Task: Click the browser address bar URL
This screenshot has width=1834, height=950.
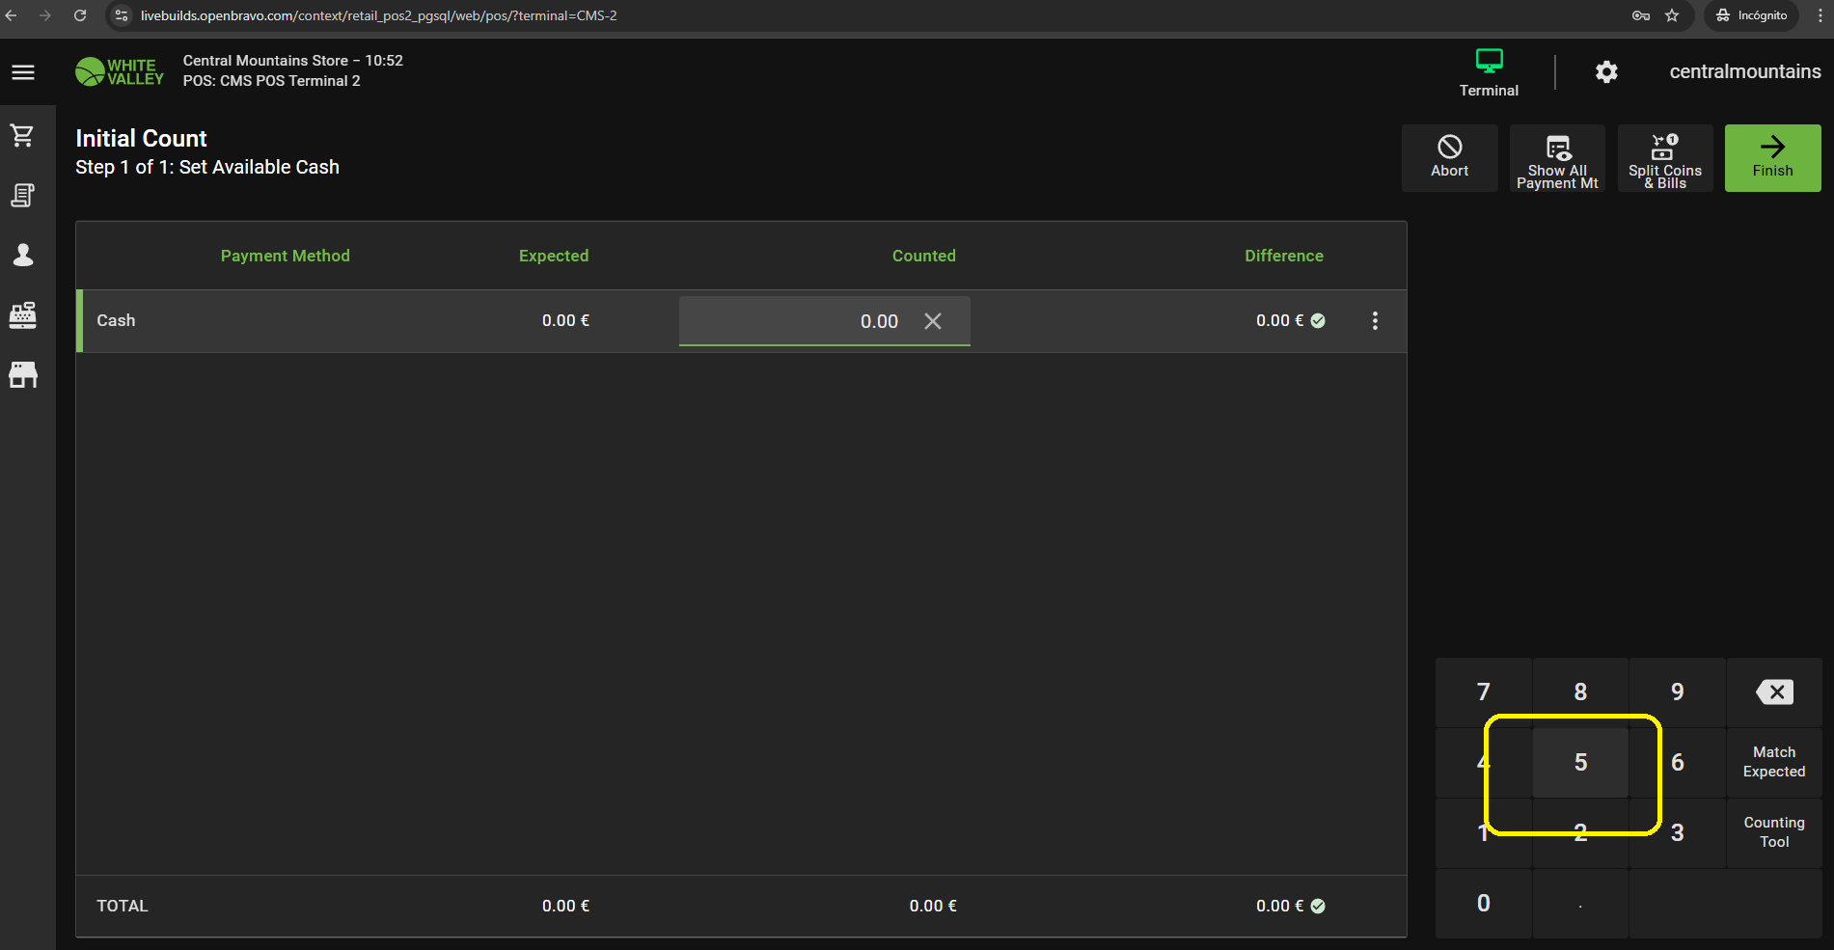Action: coord(379,15)
